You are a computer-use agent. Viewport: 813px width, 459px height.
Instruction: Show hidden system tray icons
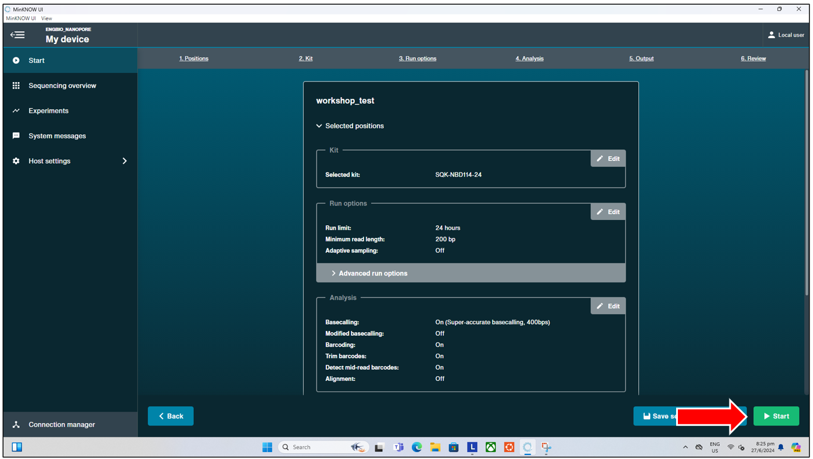click(685, 447)
